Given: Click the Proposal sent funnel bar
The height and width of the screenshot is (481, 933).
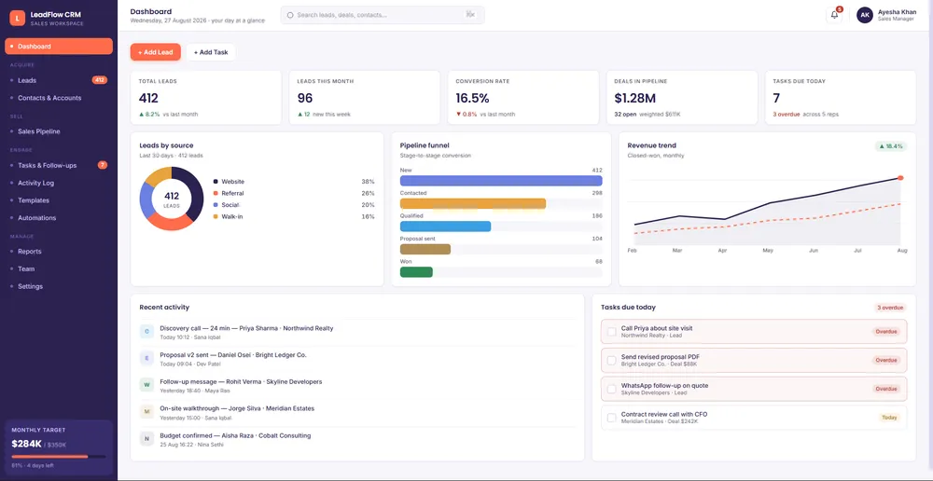Looking at the screenshot, I should 425,249.
